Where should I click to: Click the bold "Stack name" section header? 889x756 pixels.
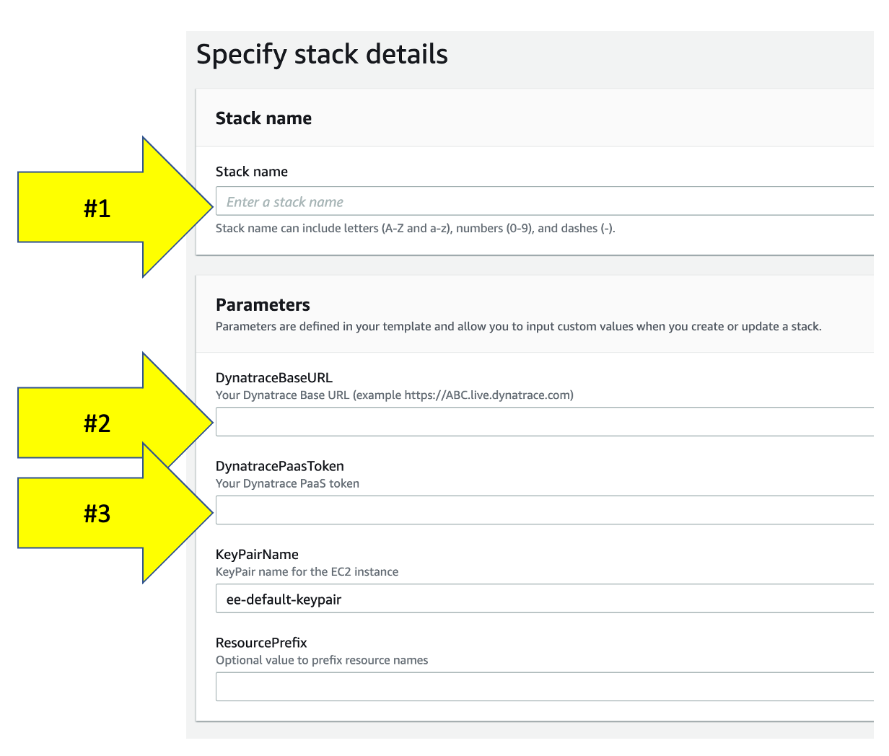coord(263,118)
